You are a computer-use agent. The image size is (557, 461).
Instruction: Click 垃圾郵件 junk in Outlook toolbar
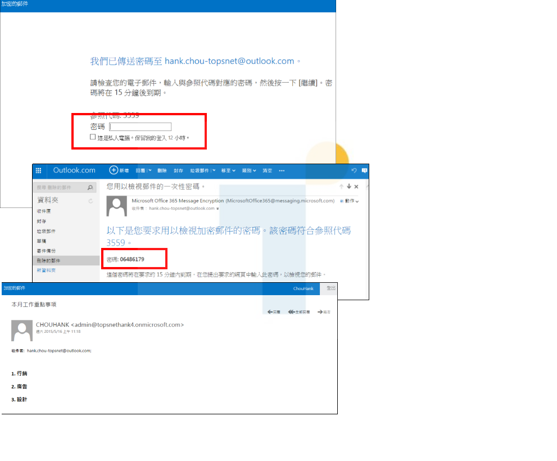200,170
